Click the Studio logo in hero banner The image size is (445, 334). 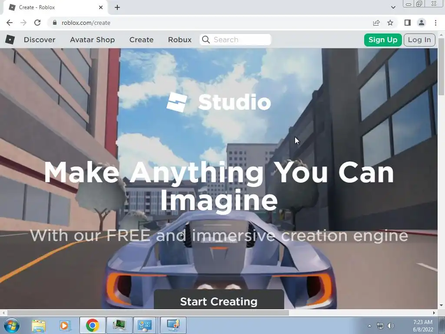click(x=219, y=102)
